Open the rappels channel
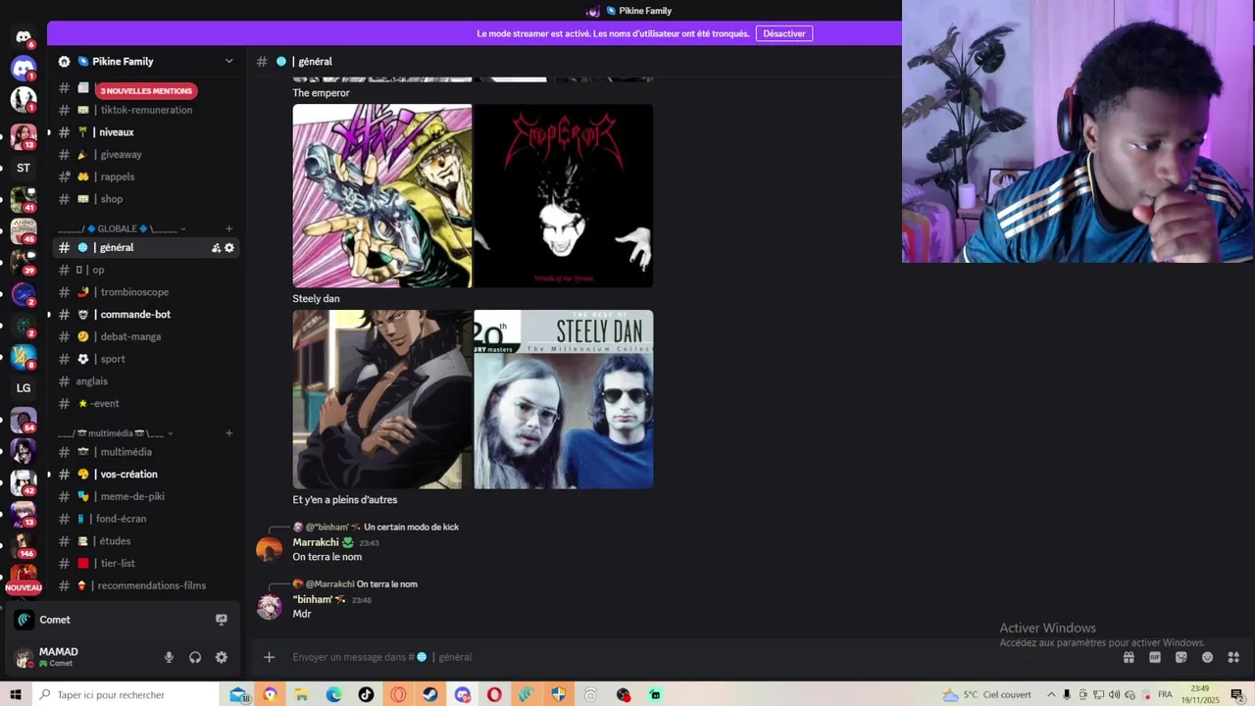 (146, 176)
